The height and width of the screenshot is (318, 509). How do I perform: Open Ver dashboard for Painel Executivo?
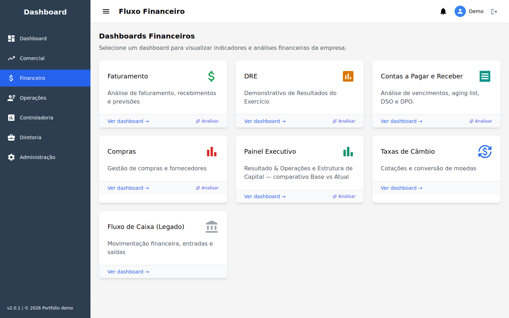[x=265, y=196]
